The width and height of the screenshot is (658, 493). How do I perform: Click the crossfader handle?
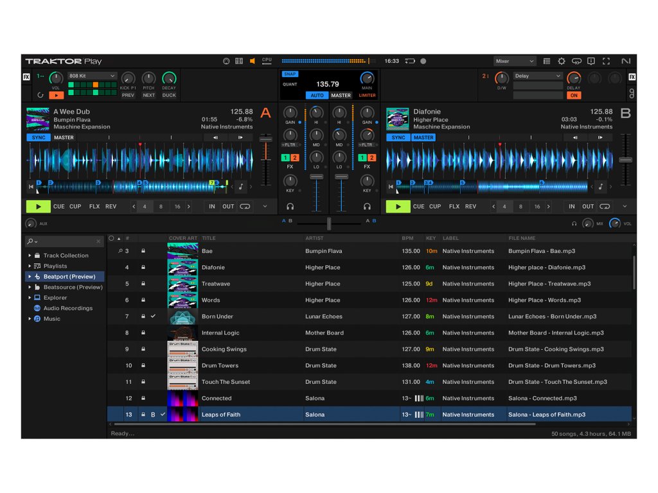329,223
